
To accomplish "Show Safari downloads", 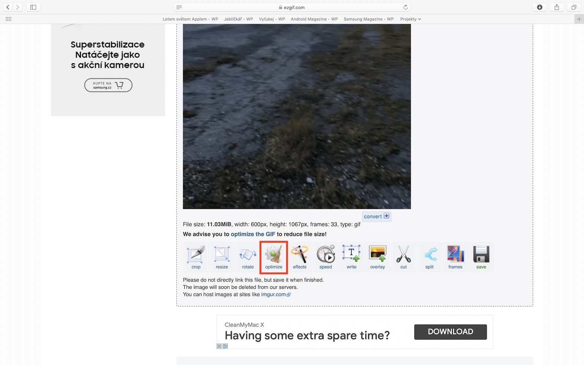I will [540, 7].
